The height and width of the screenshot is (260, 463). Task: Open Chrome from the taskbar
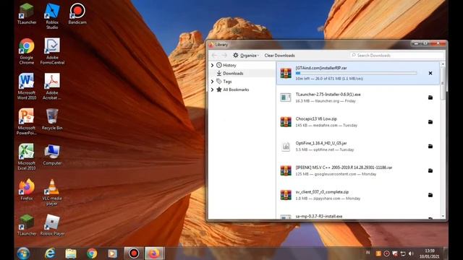[x=92, y=253]
